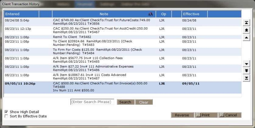Click the Entered column header
The height and width of the screenshot is (128, 255).
click(x=21, y=14)
